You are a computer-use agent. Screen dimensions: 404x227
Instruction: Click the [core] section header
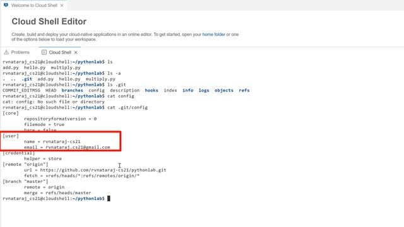point(11,113)
